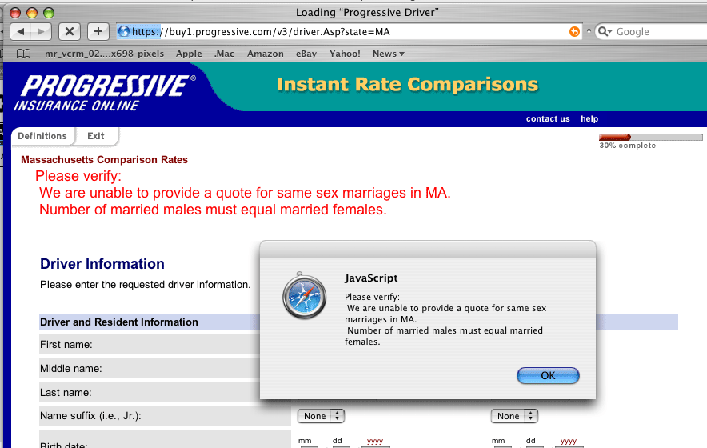Click the plus Add Bookmark button
Viewport: 707px width, 448px height.
click(x=98, y=31)
